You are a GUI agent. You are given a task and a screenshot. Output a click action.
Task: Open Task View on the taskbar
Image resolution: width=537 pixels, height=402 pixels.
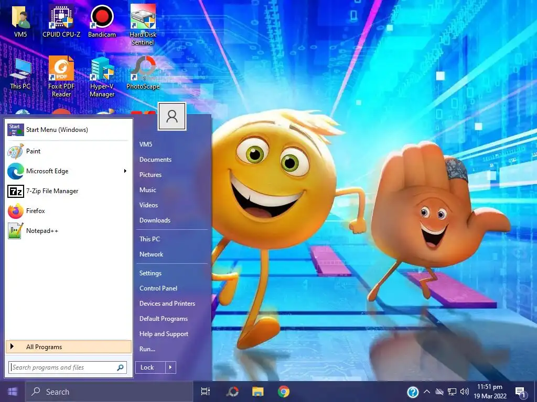pos(206,392)
